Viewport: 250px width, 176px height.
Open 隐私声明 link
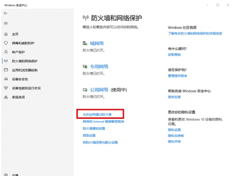coord(174,141)
